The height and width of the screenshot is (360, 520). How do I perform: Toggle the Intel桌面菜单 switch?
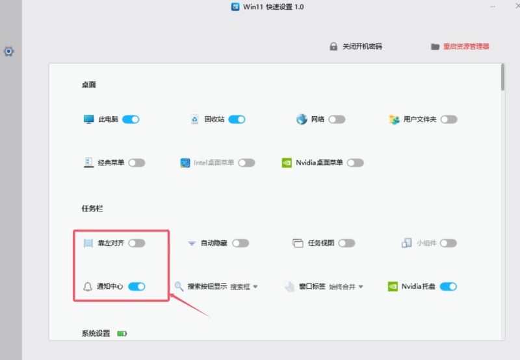coord(246,163)
